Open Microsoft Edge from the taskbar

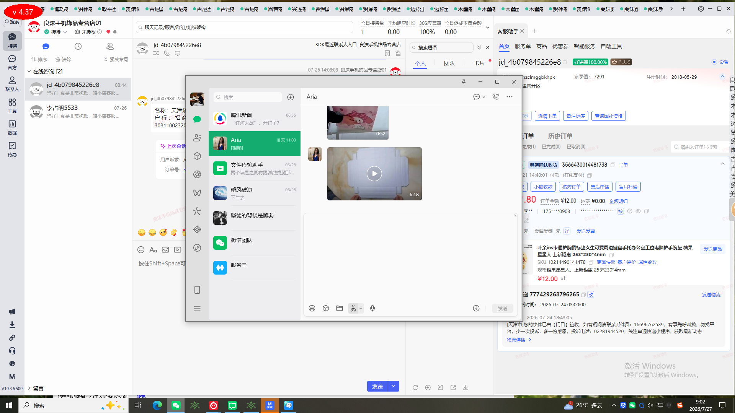(x=157, y=405)
